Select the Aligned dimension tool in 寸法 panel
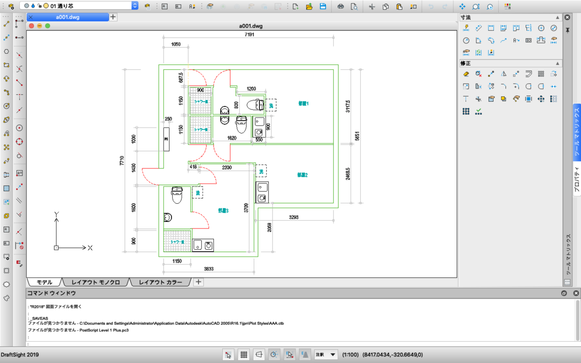581x363 pixels. click(478, 28)
